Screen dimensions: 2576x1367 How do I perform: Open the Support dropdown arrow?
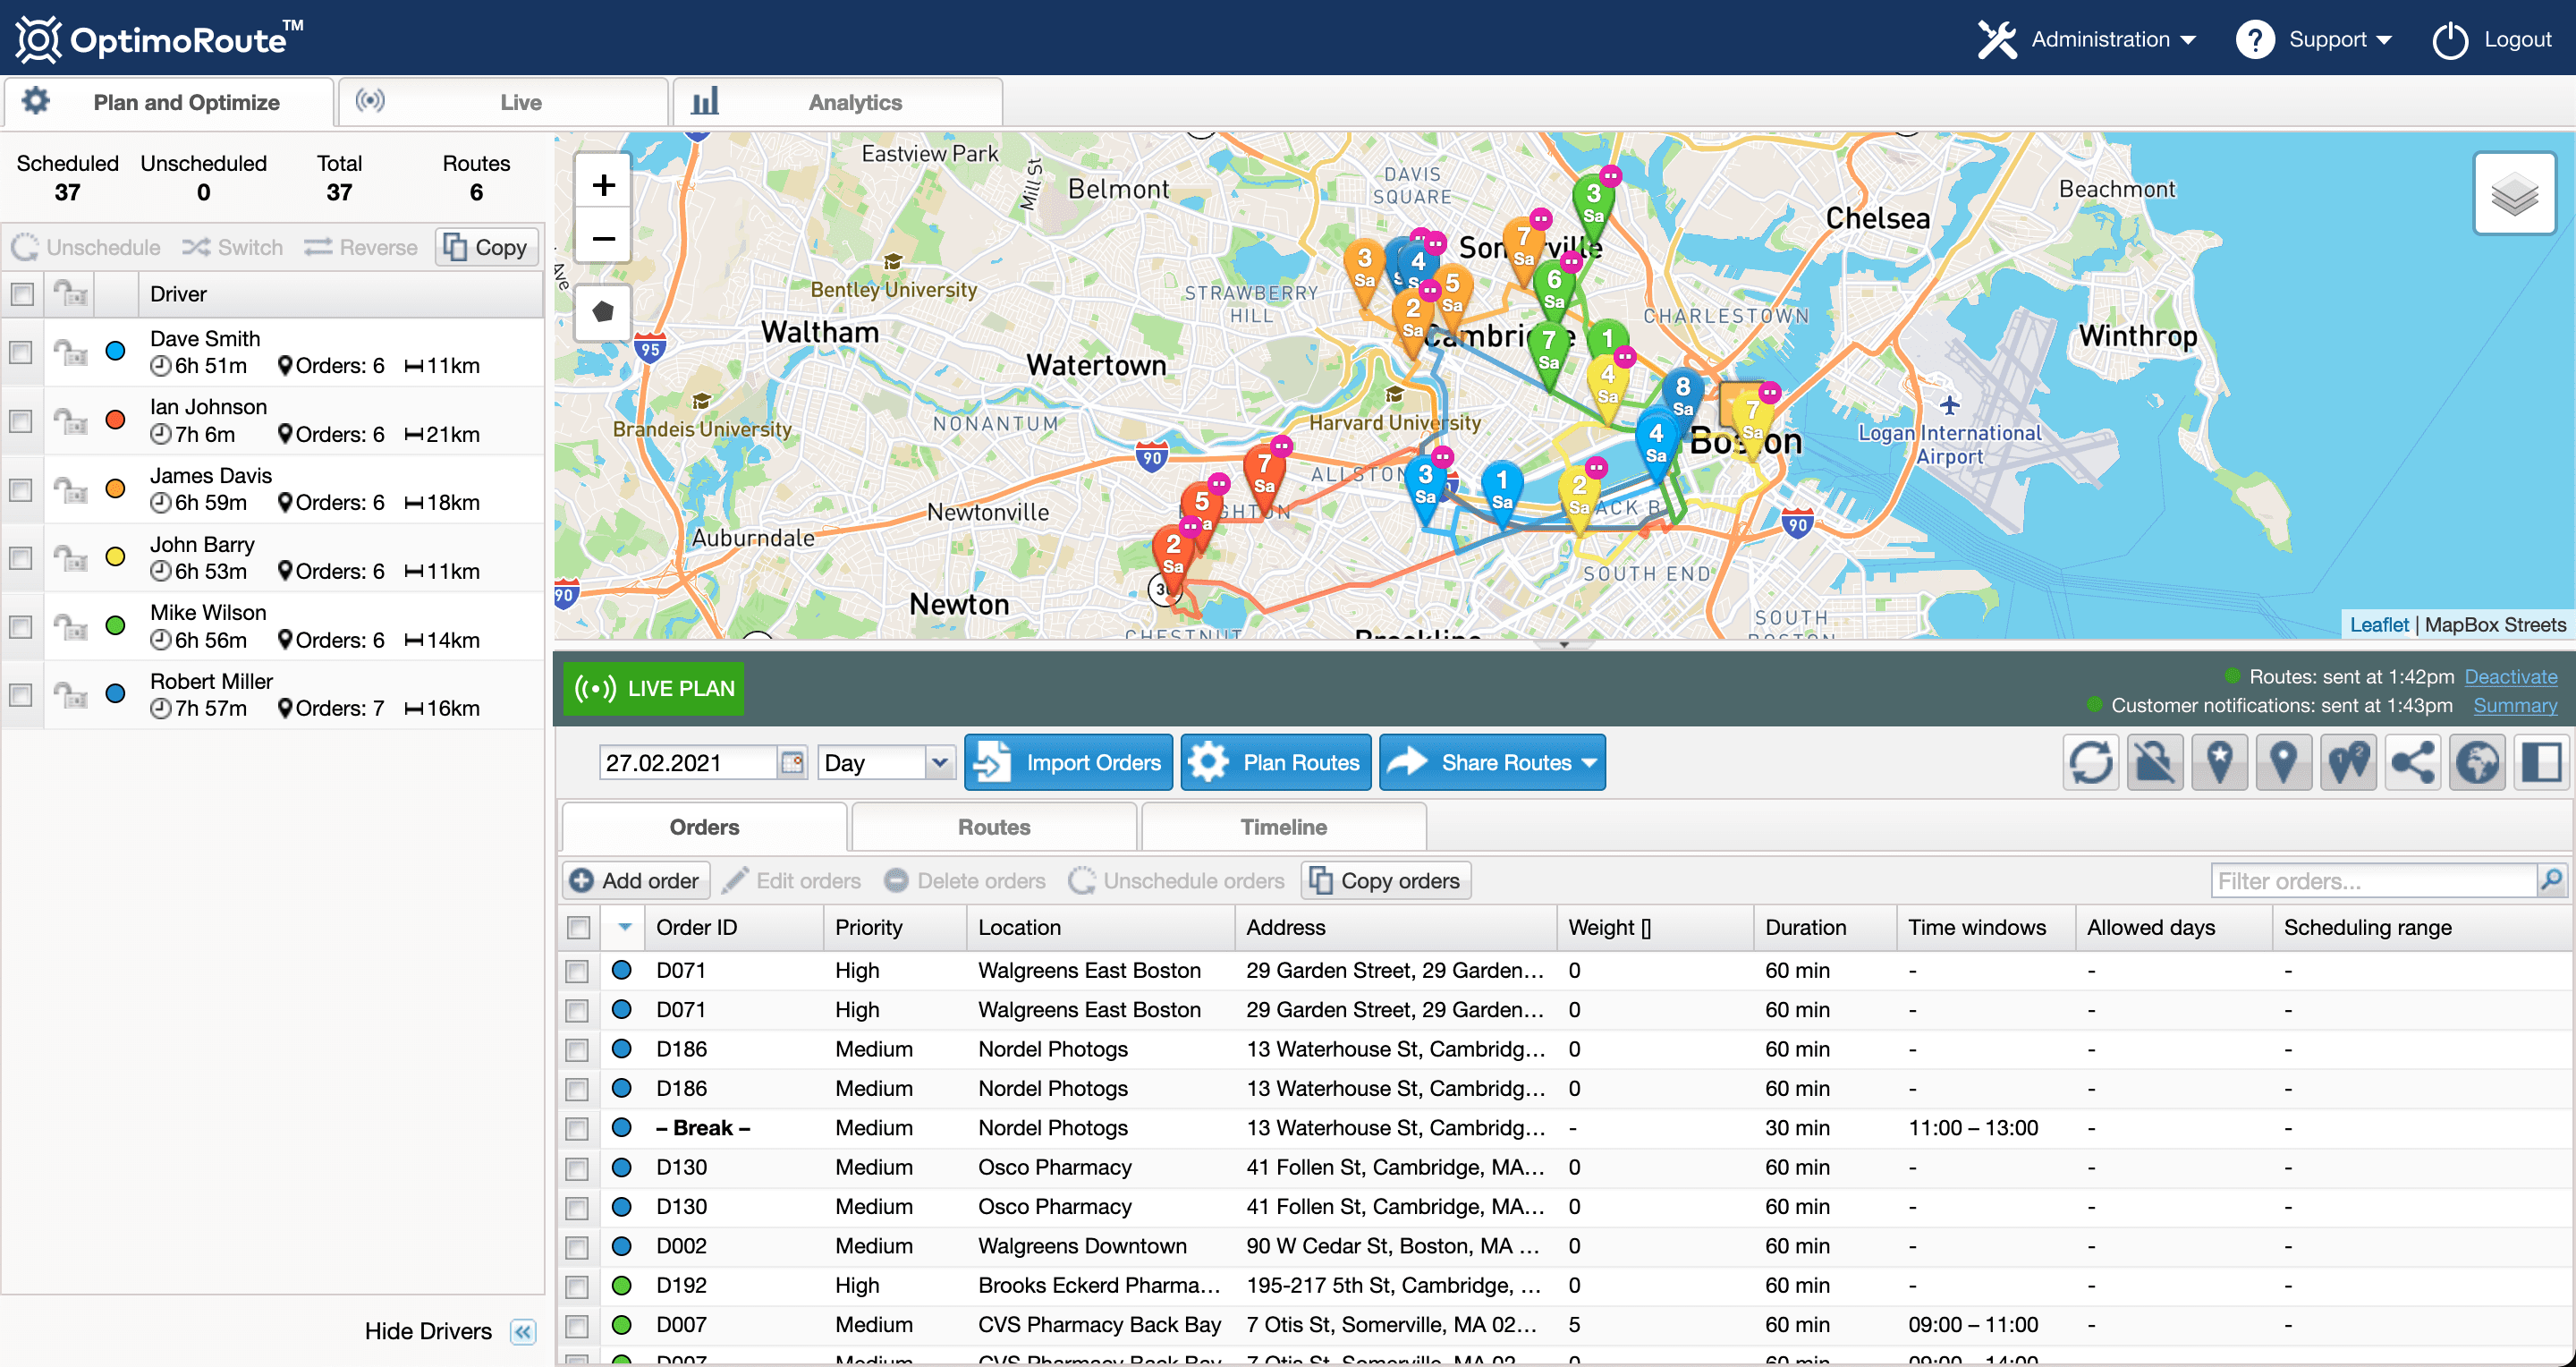(x=2384, y=41)
